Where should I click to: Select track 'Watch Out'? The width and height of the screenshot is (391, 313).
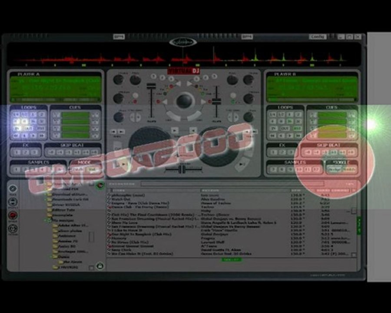[x=120, y=199]
